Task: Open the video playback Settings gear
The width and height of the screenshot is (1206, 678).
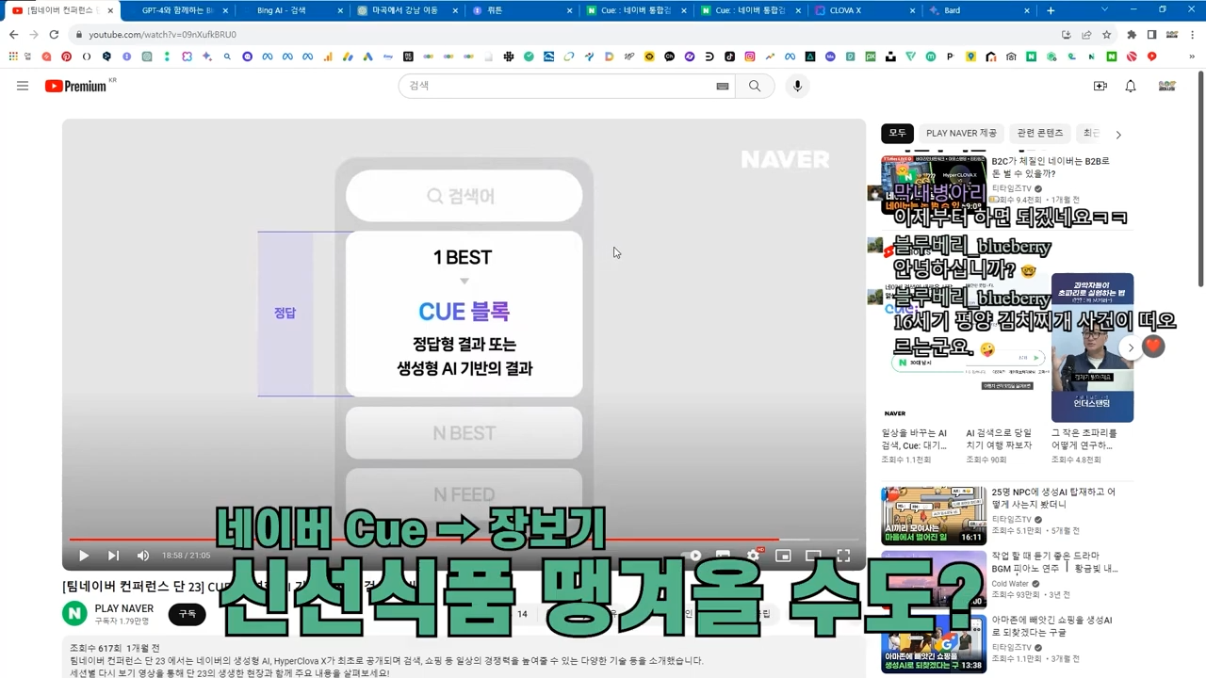Action: click(753, 556)
